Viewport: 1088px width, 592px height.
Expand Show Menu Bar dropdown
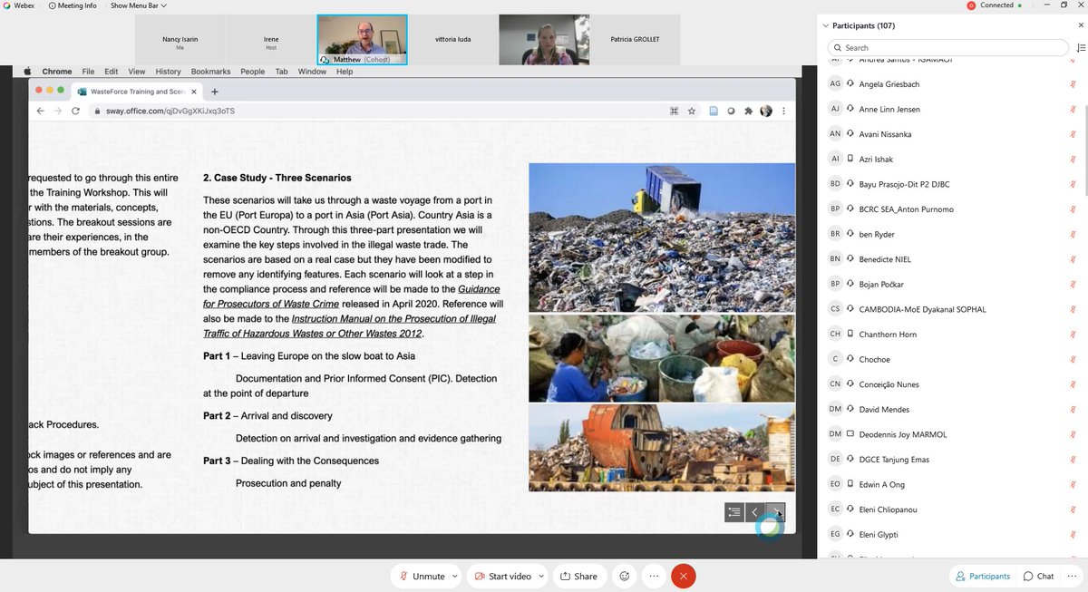[x=139, y=5]
